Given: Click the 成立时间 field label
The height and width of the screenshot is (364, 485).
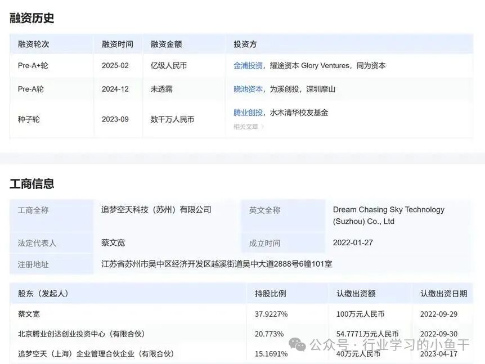Looking at the screenshot, I should point(264,243).
